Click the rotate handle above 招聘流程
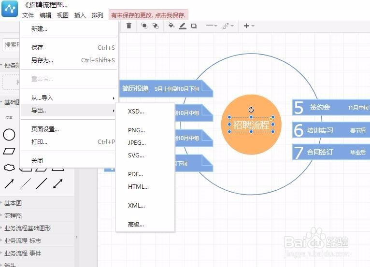This screenshot has width=370, height=267. point(251,110)
